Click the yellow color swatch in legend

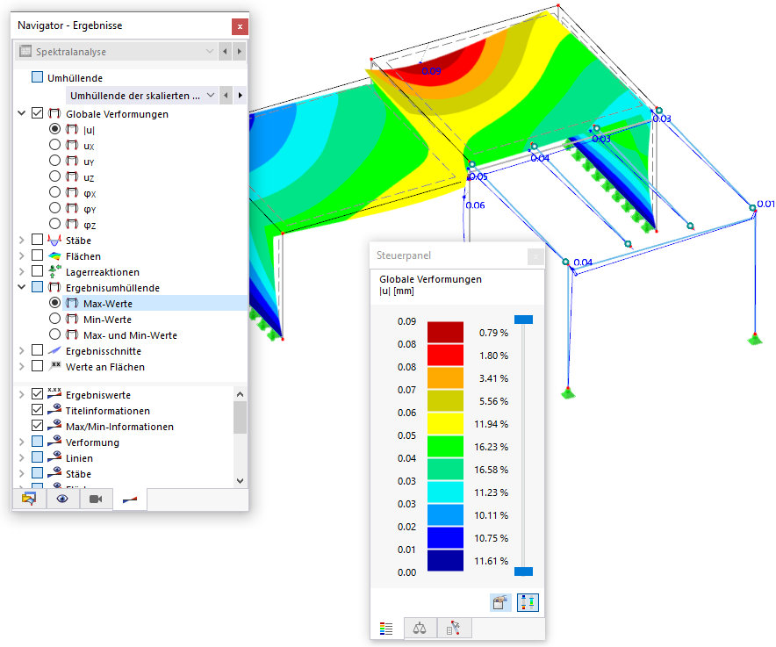[445, 423]
